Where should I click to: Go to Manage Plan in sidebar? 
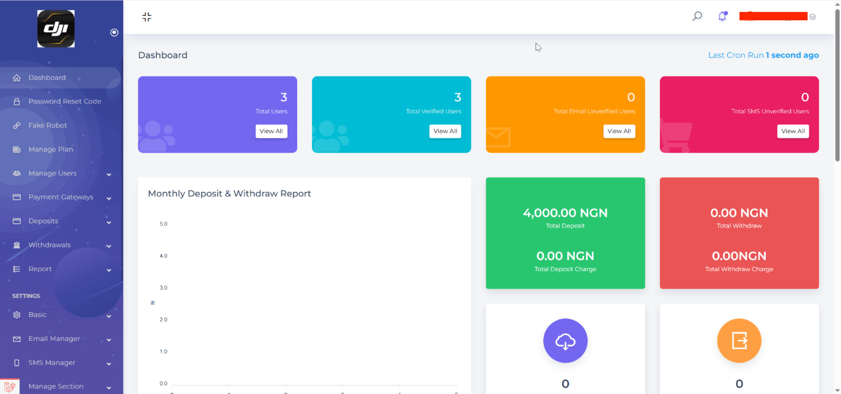[x=51, y=149]
